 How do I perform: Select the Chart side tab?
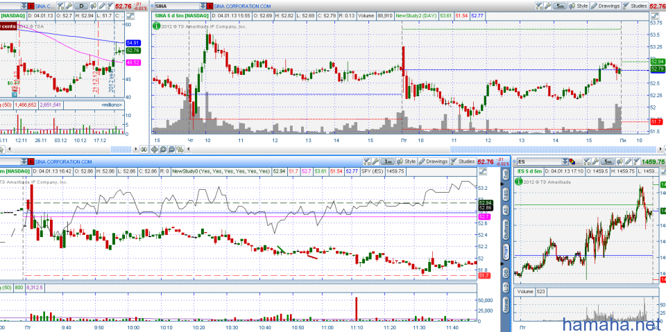click(506, 252)
